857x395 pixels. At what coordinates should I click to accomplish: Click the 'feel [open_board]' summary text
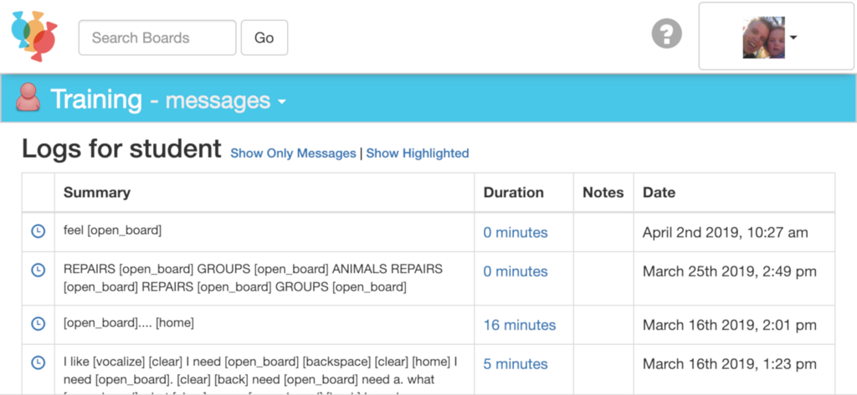click(113, 230)
